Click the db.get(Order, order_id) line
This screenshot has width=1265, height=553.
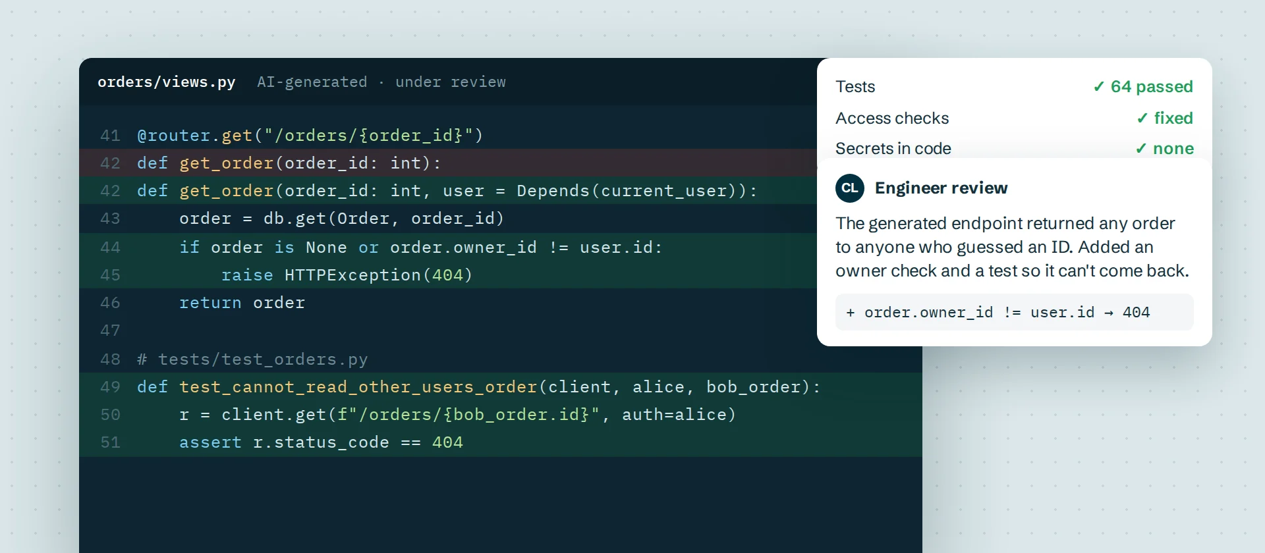[x=342, y=219]
